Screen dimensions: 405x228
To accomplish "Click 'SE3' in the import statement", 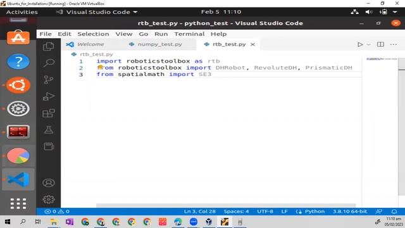I will [x=205, y=74].
